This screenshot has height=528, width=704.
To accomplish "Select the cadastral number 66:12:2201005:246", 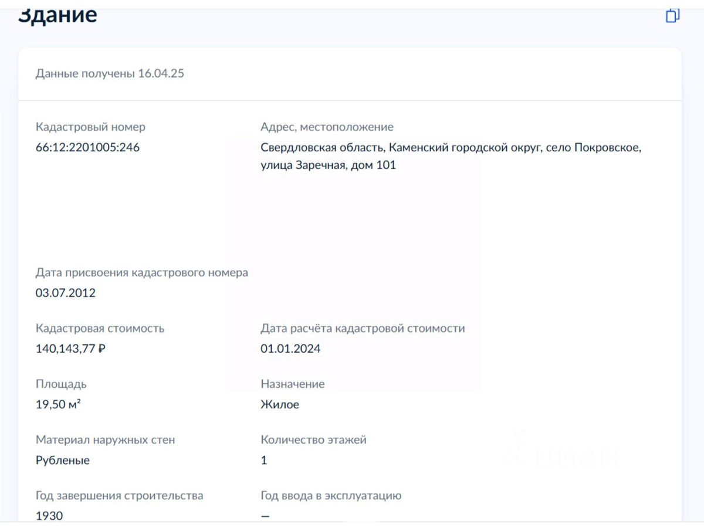I will (x=87, y=147).
